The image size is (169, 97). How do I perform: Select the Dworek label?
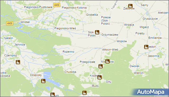(134, 66)
